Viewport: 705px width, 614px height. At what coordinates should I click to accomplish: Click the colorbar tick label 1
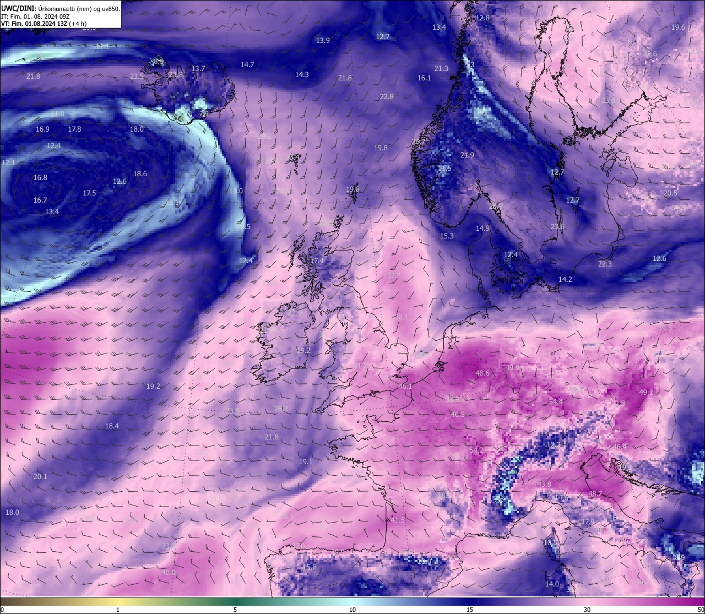(x=118, y=610)
